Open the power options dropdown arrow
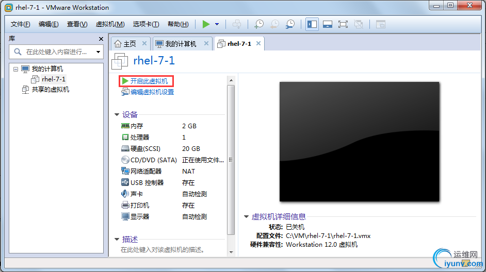 [217, 24]
